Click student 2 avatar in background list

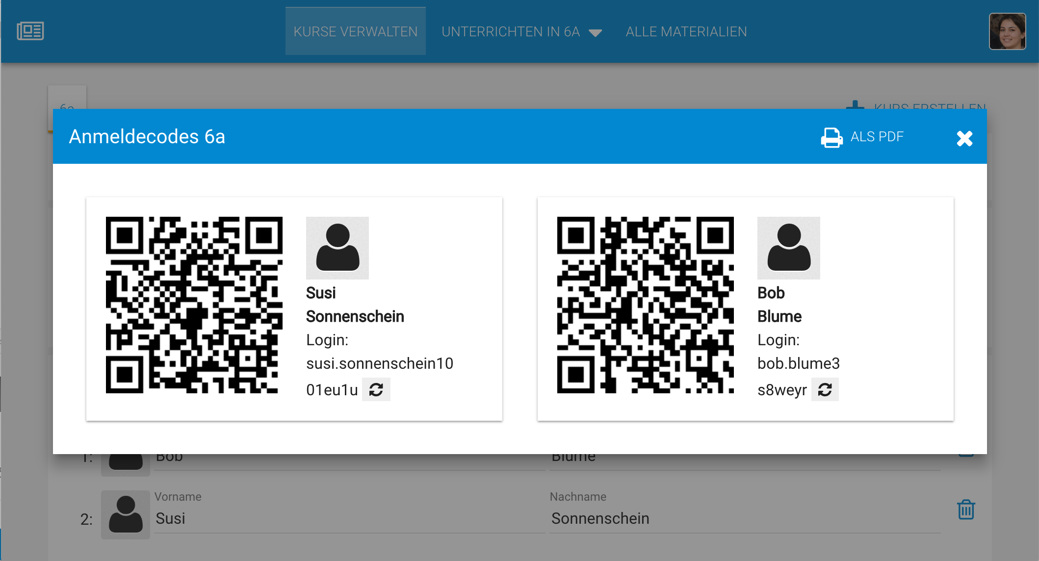click(126, 514)
